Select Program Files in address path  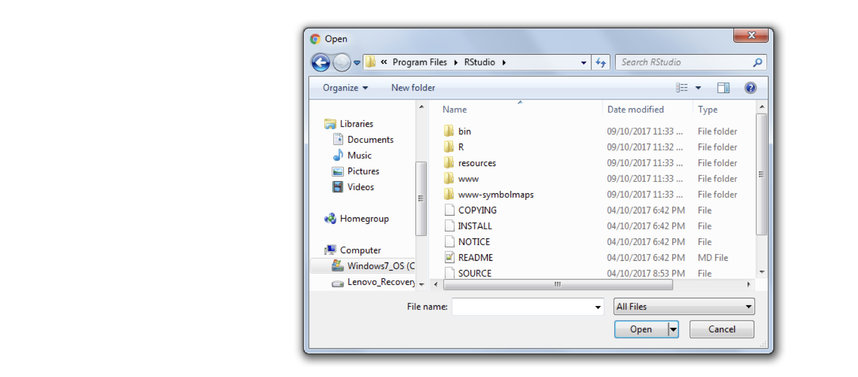coord(420,62)
